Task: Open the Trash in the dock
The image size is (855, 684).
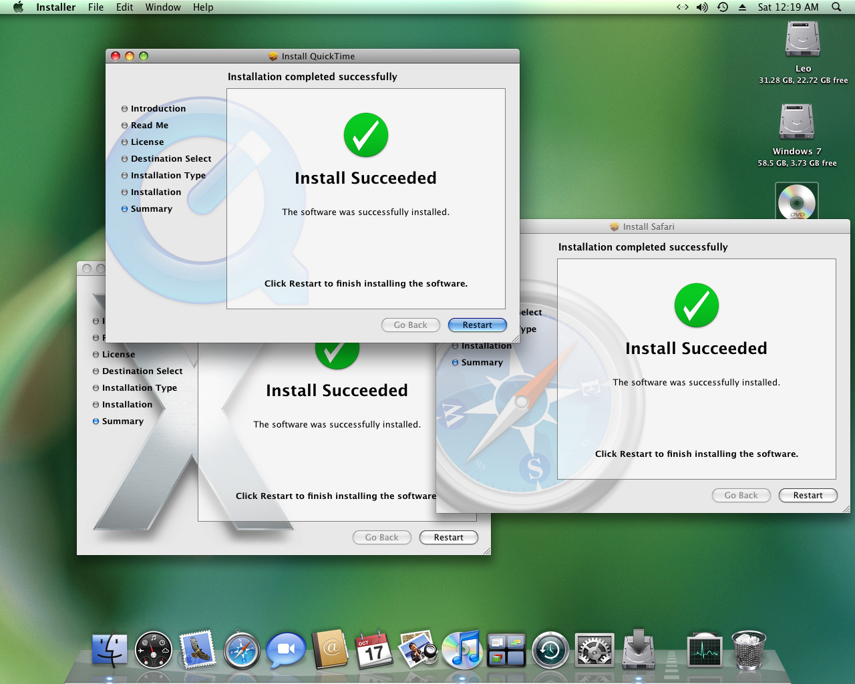Action: tap(749, 650)
